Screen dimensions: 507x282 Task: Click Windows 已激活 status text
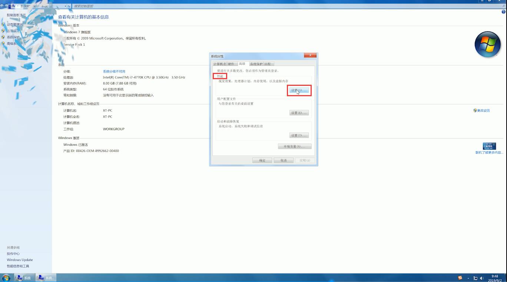point(76,145)
